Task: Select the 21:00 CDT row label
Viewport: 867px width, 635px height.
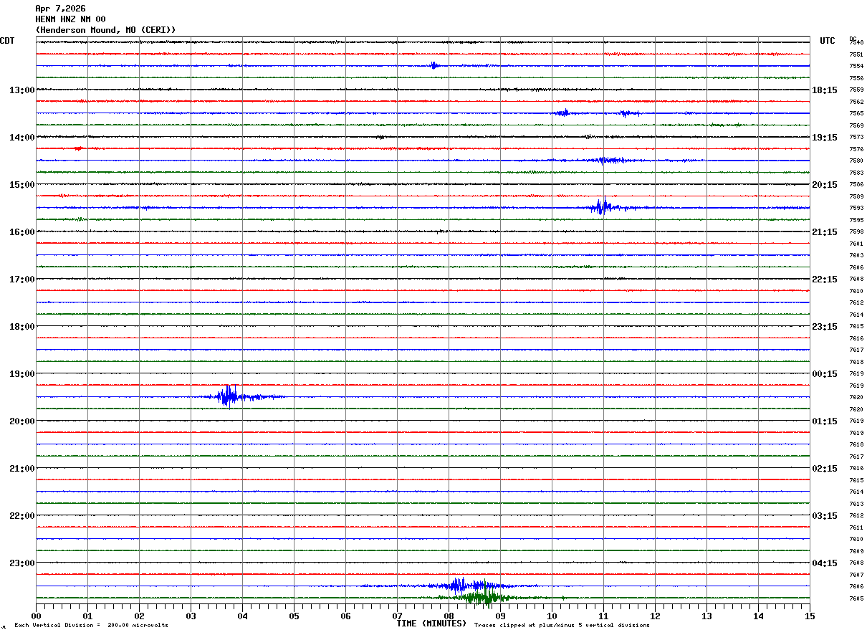Action: click(22, 469)
